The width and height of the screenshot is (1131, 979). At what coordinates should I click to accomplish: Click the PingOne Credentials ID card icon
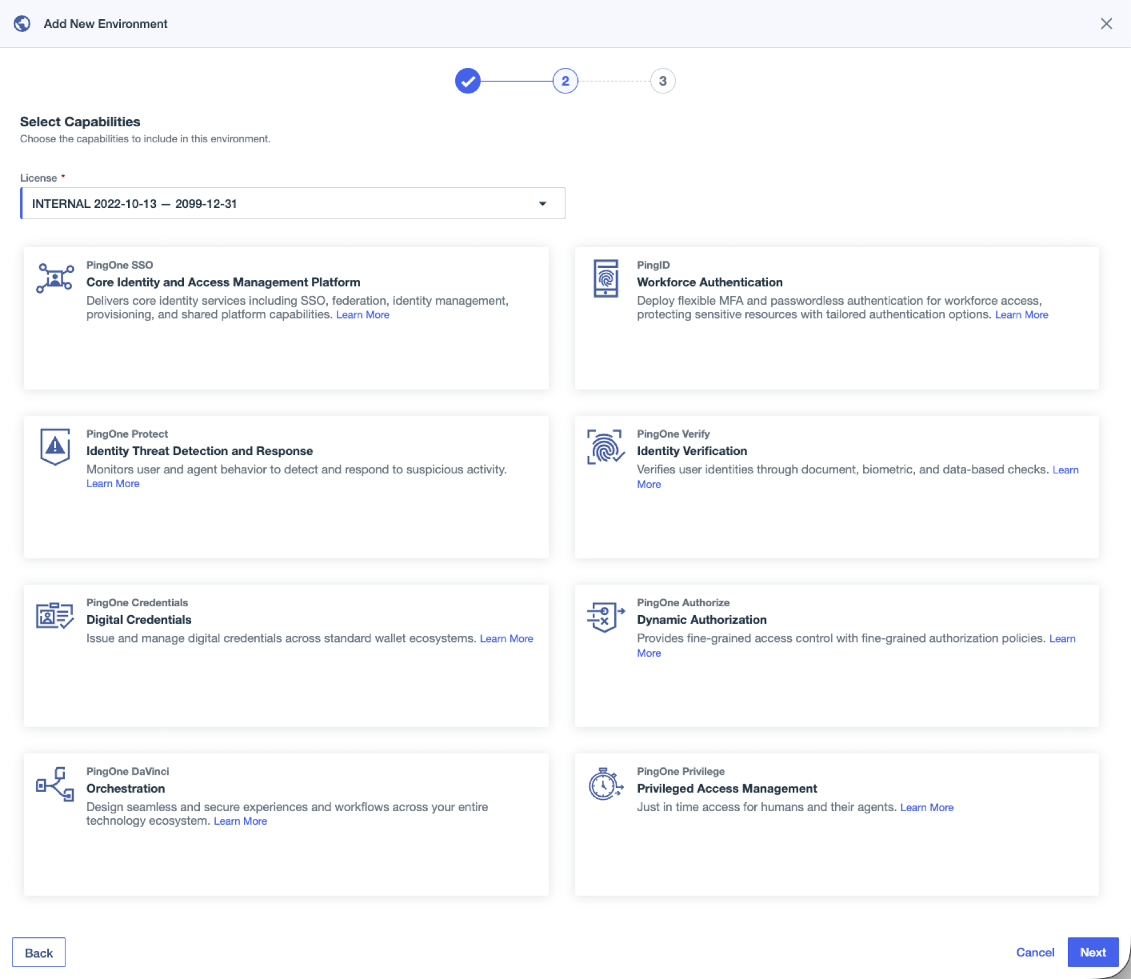coord(55,615)
